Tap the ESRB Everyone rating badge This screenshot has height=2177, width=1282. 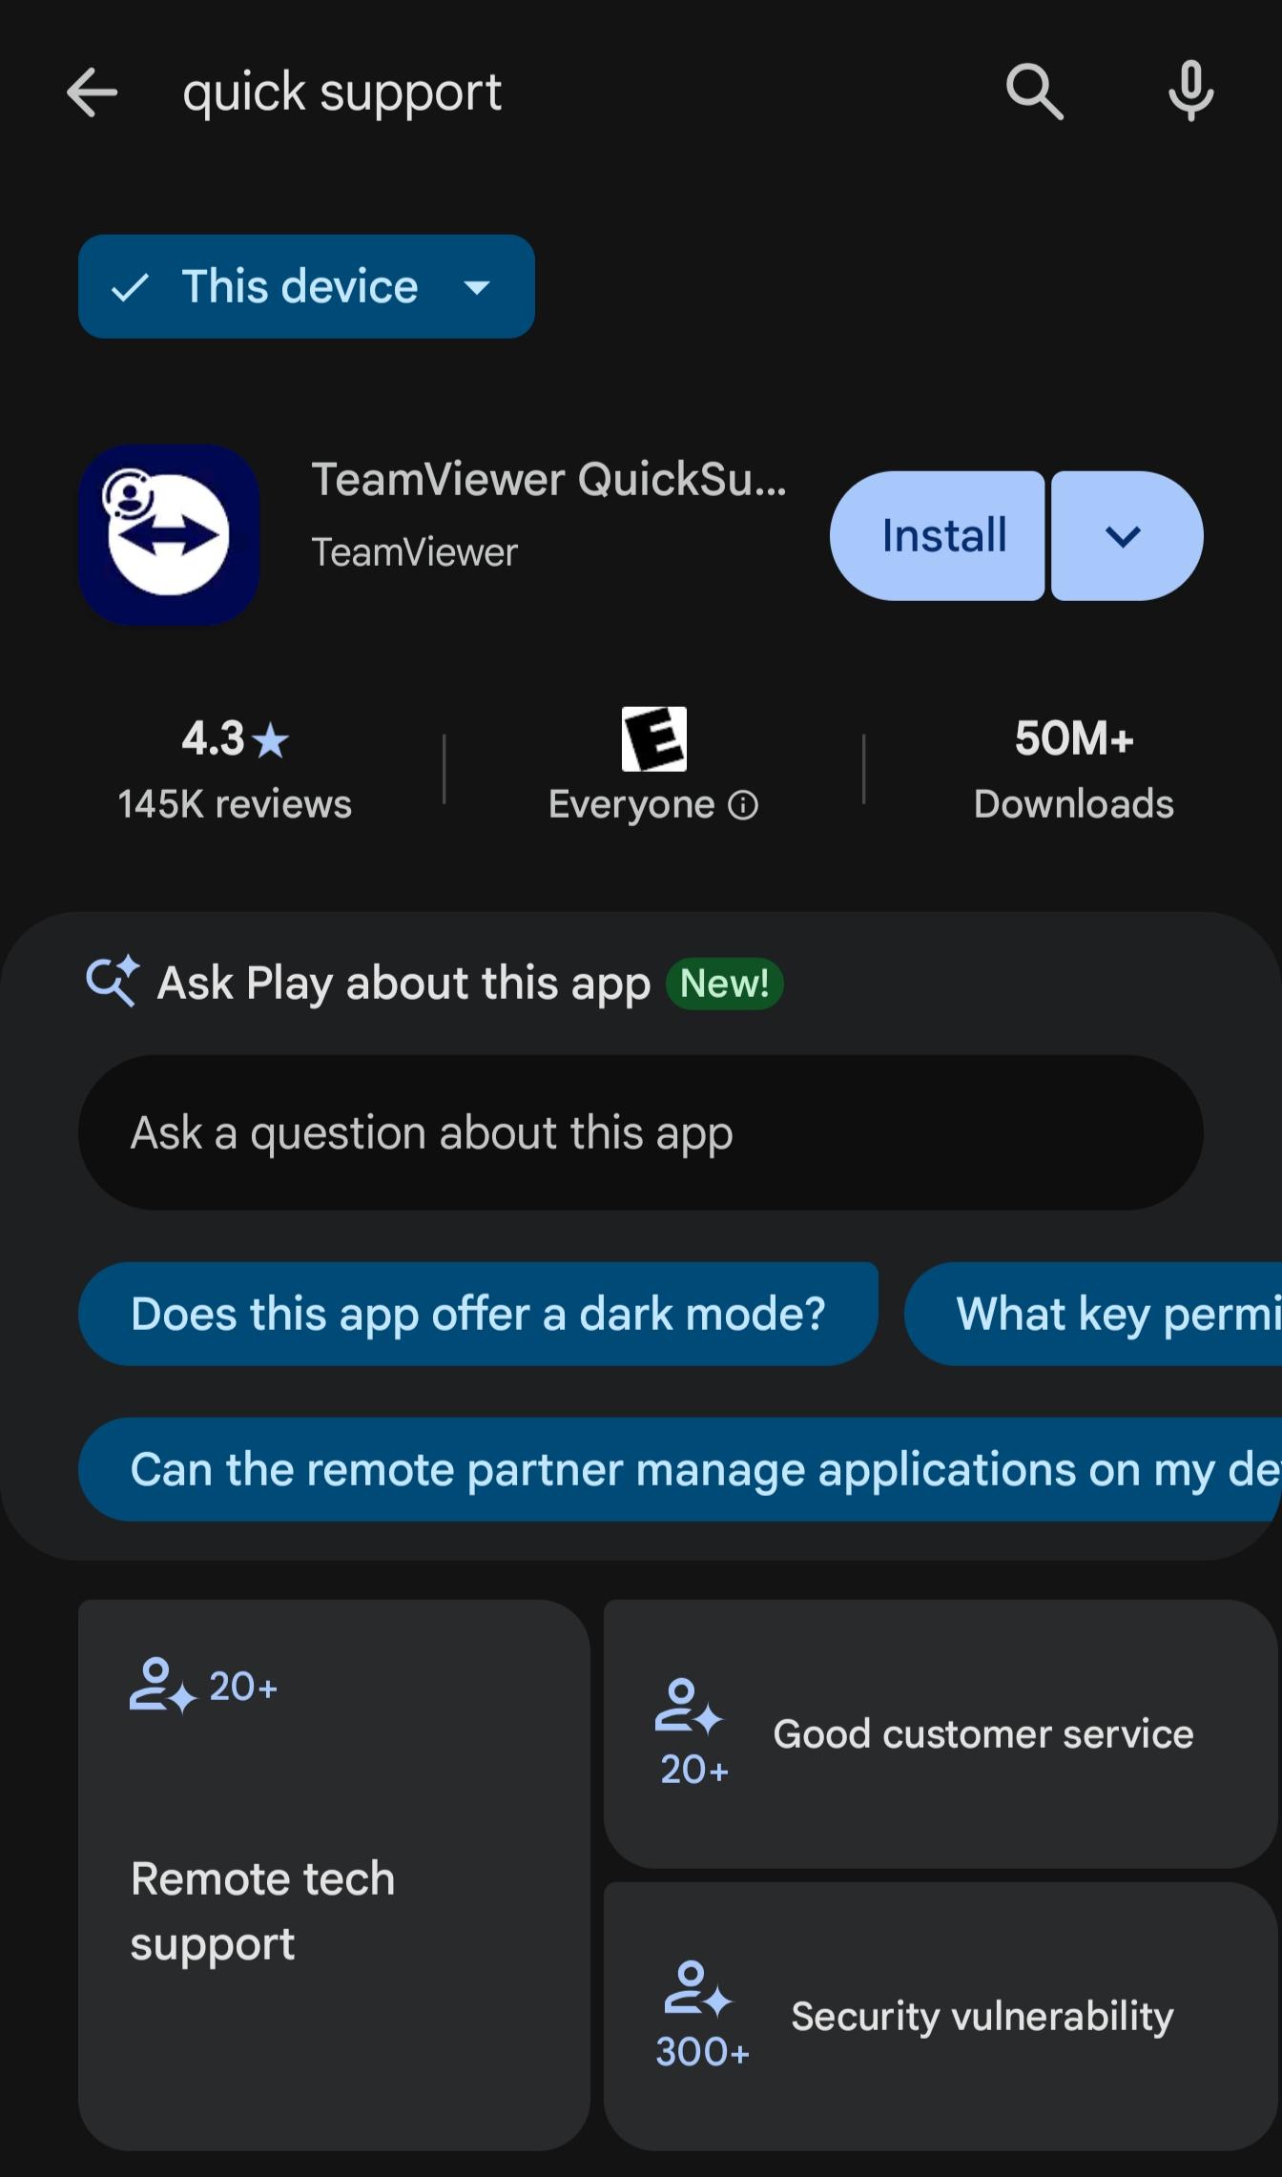[x=653, y=739]
